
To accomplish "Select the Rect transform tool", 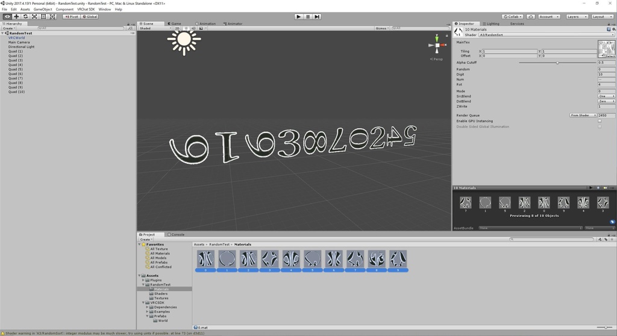I will click(x=43, y=16).
